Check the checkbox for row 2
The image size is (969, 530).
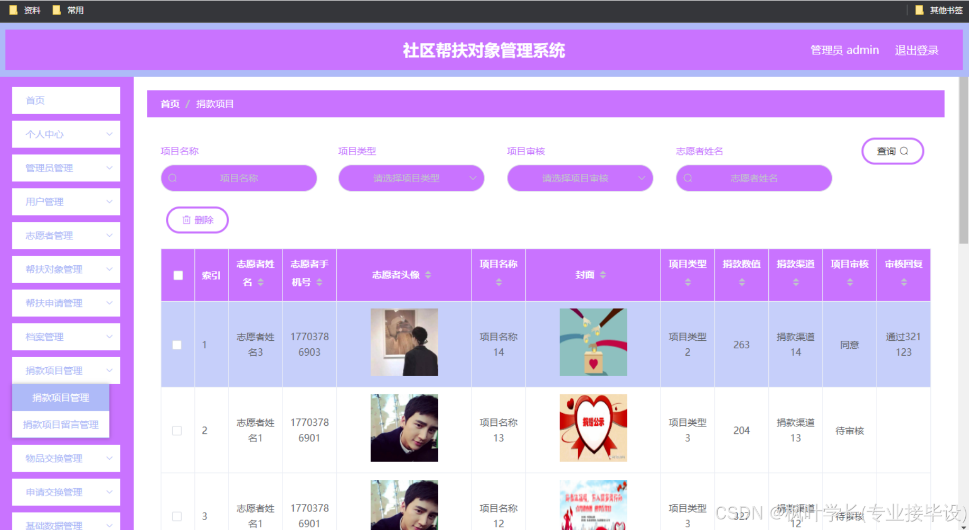pos(177,431)
